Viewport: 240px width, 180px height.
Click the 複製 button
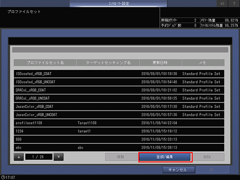pyautogui.click(x=121, y=157)
